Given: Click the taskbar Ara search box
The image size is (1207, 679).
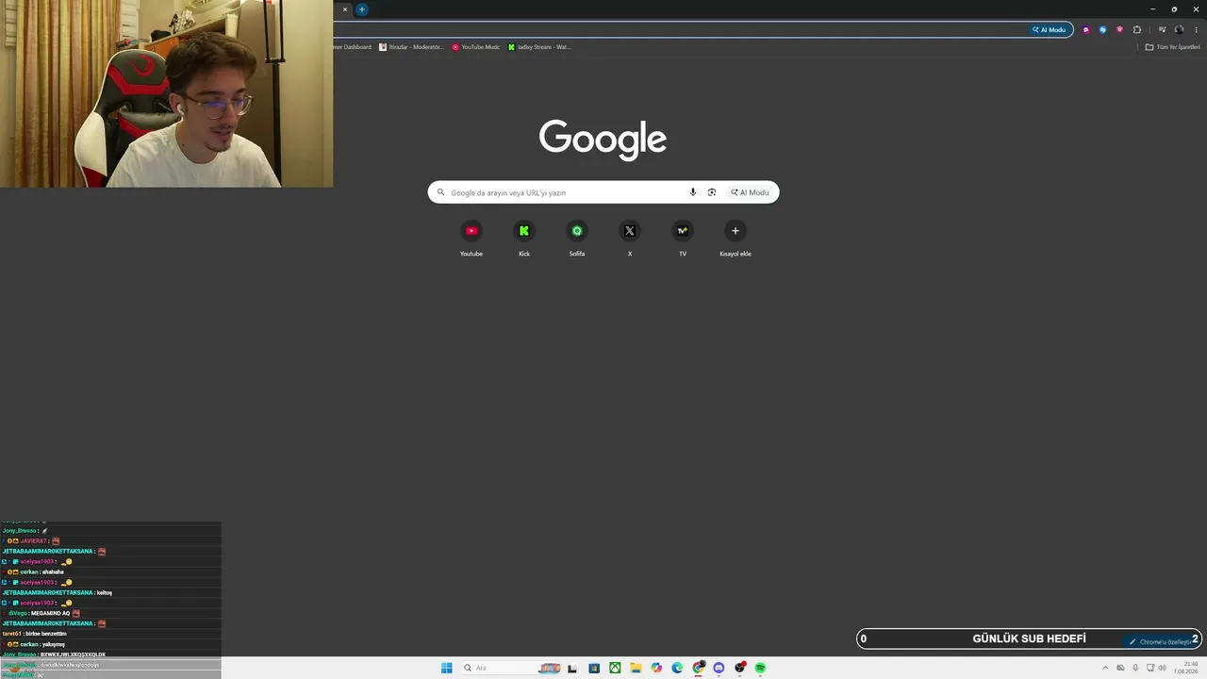Looking at the screenshot, I should [511, 668].
